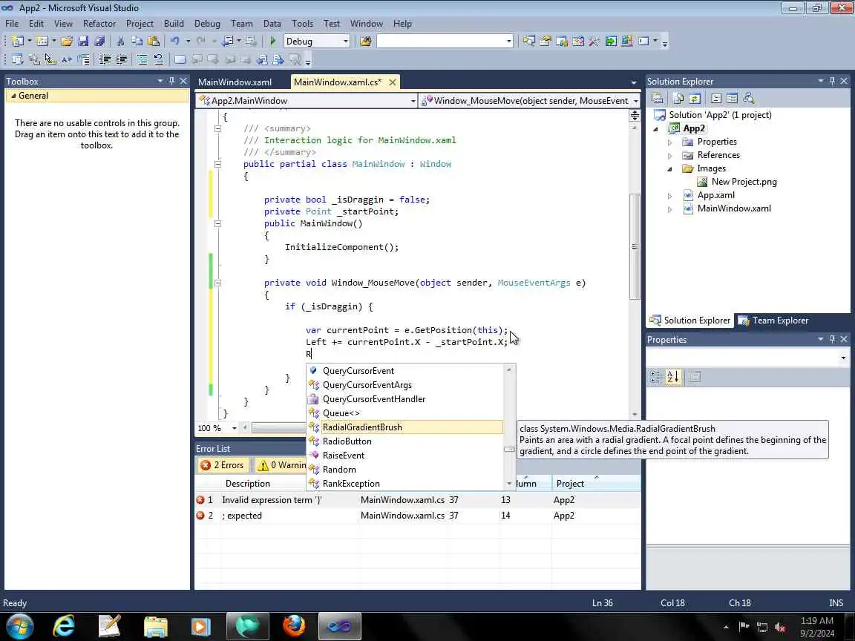Screen dimensions: 855x641
Task: Switch to the MainWindow.xaml editor tab
Action: (235, 82)
